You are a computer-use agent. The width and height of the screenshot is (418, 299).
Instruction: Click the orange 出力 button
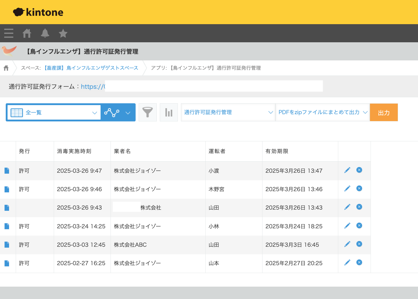pyautogui.click(x=384, y=112)
